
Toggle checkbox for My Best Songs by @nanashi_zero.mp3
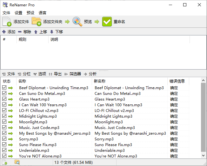[4, 133]
